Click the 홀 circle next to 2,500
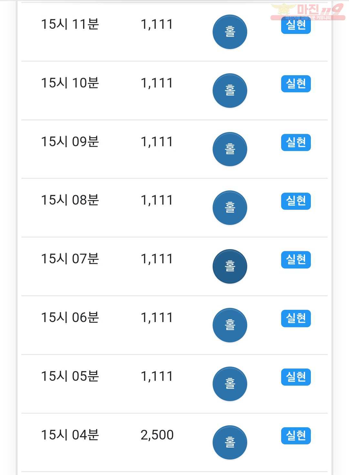The height and width of the screenshot is (475, 349). click(230, 443)
